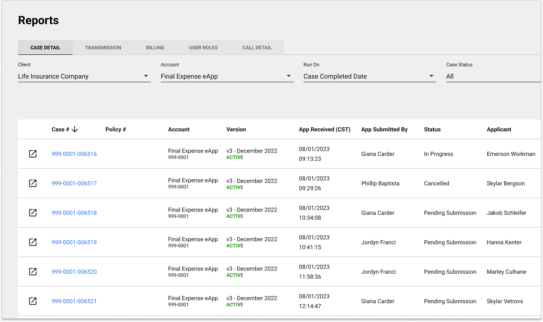Screen dimensions: 543x322
Task: Open case link 999-0001-006520
Action: click(x=74, y=272)
